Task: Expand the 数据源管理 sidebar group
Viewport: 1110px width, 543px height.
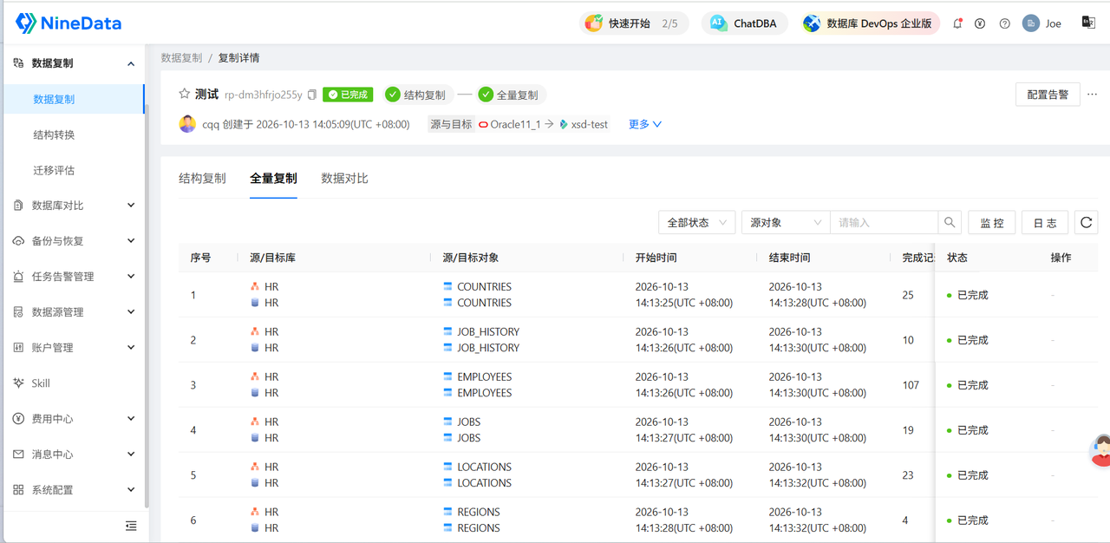Action: point(131,312)
